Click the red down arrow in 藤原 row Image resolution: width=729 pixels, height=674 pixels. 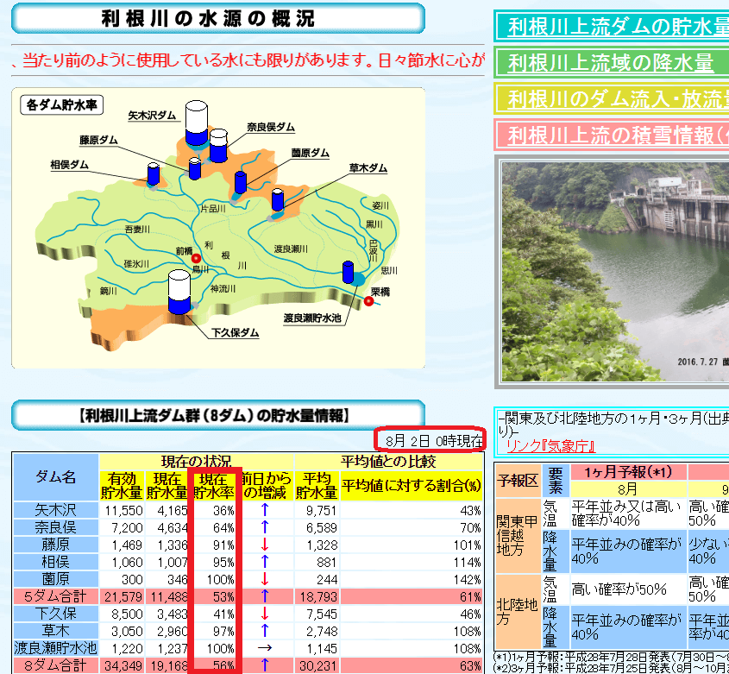click(x=265, y=545)
